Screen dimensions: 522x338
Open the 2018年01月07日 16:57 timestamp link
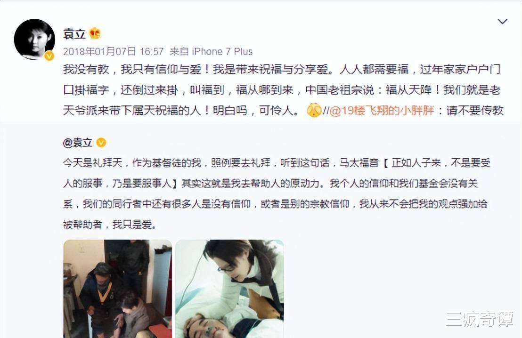113,52
